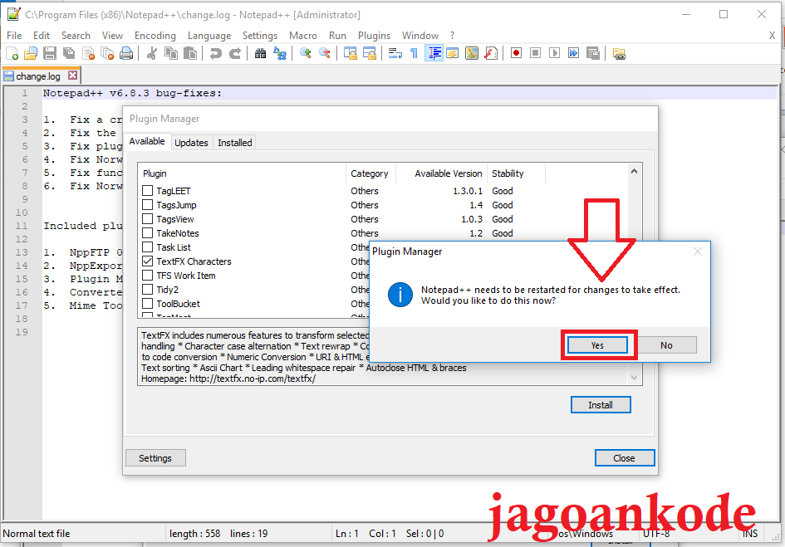
Task: Switch to the Updates tab
Action: pyautogui.click(x=191, y=143)
